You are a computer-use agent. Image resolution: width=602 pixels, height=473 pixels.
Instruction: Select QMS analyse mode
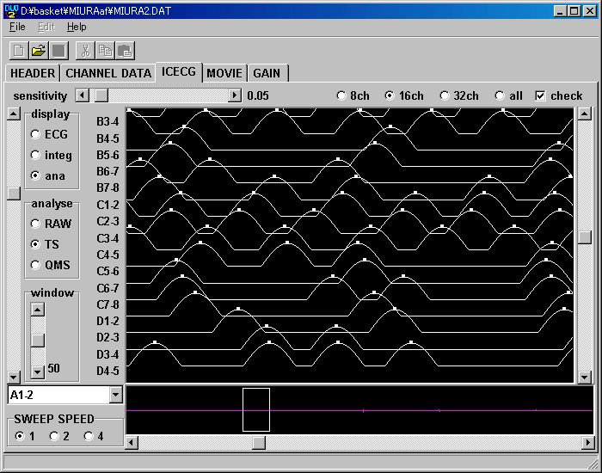[35, 265]
